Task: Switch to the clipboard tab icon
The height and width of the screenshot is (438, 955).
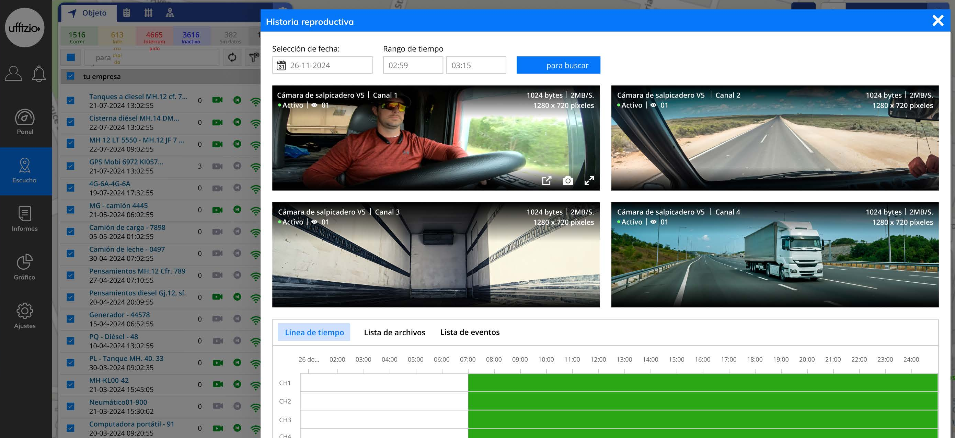Action: (126, 13)
